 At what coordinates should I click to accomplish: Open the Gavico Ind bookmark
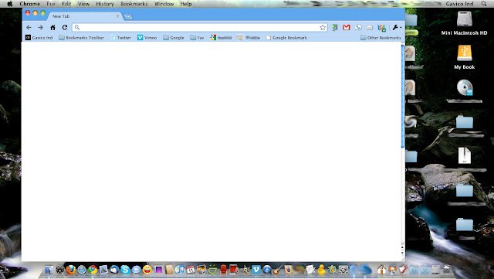tap(39, 38)
